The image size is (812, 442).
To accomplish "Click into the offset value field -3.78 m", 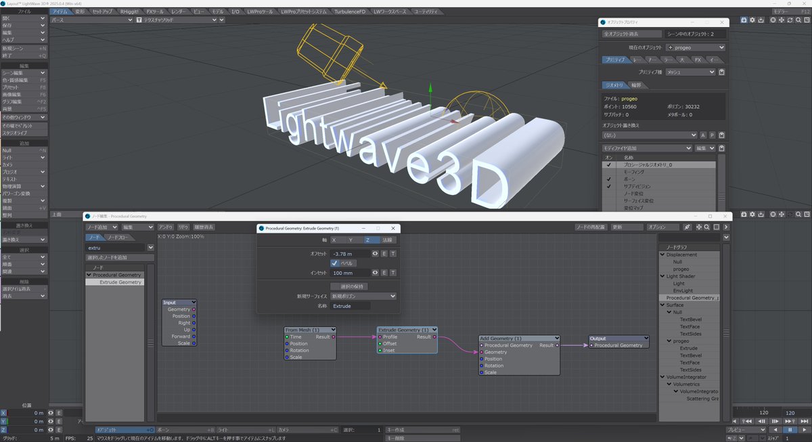I will (350, 253).
